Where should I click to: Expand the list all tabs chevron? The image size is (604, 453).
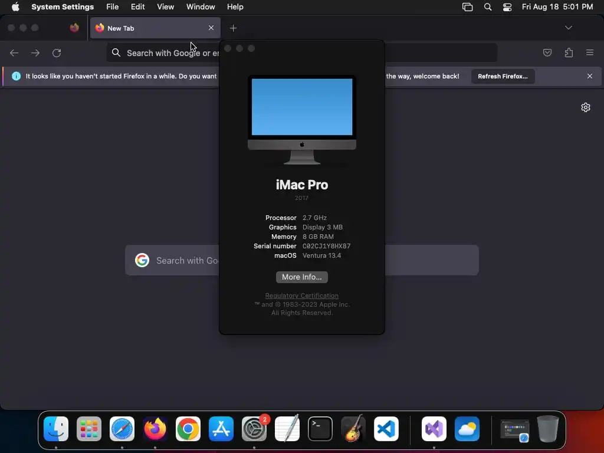569,28
